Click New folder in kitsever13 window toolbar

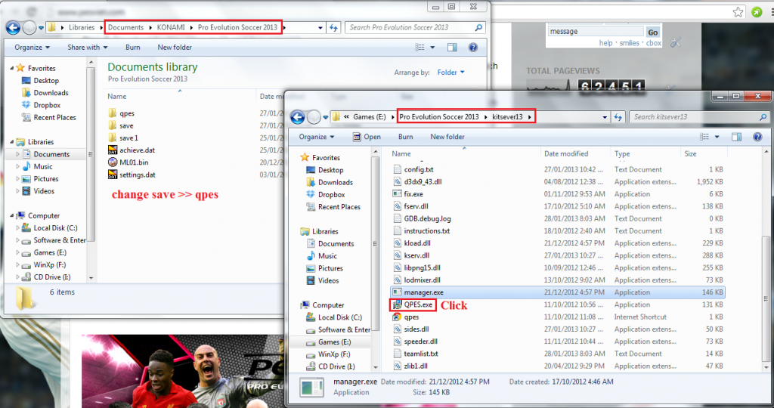tap(447, 137)
